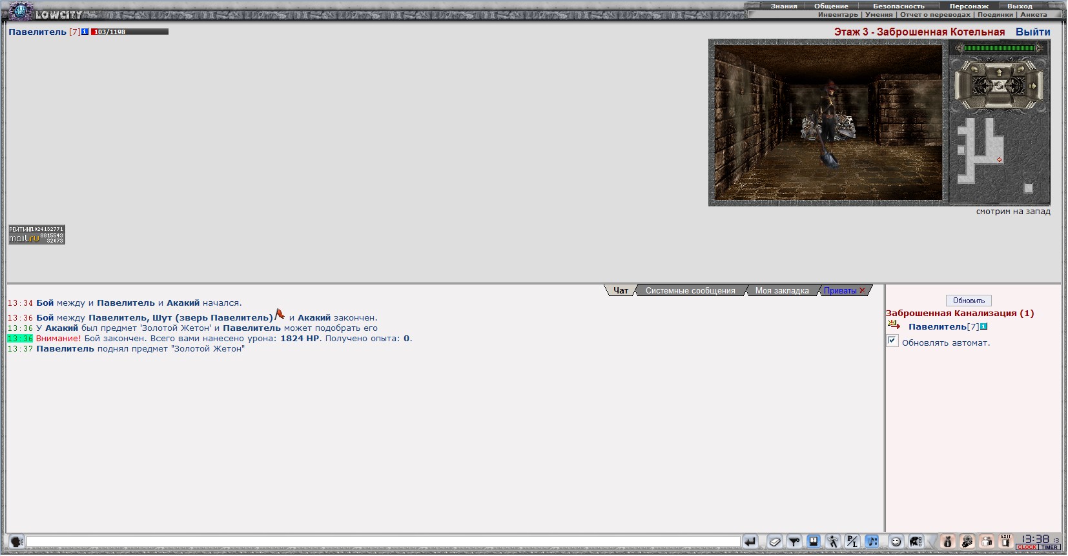Close the Приваты tab with red X
Image resolution: width=1068 pixels, height=556 pixels.
[862, 291]
